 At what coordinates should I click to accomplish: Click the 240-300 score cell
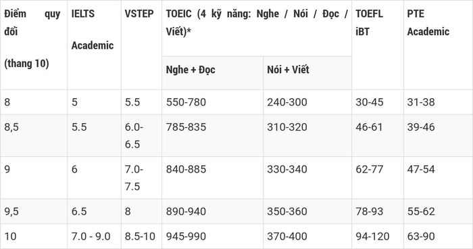(x=307, y=102)
